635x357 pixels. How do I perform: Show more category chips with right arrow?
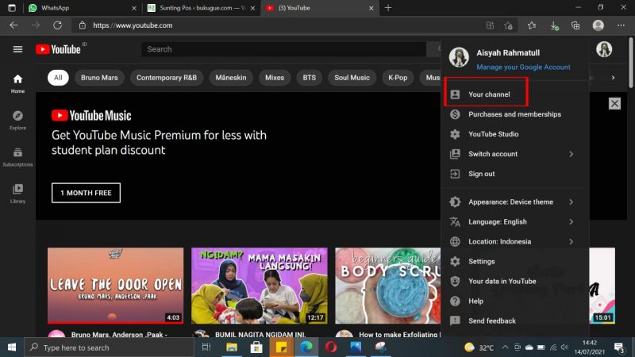coord(613,77)
